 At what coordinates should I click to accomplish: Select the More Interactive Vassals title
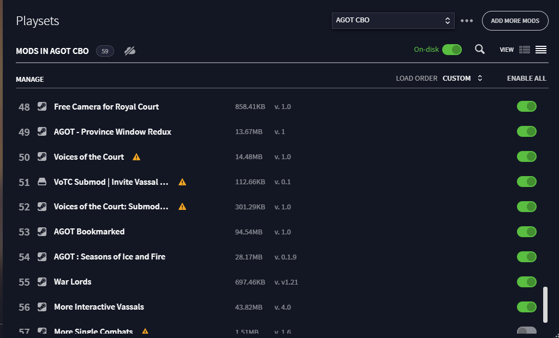(x=99, y=307)
